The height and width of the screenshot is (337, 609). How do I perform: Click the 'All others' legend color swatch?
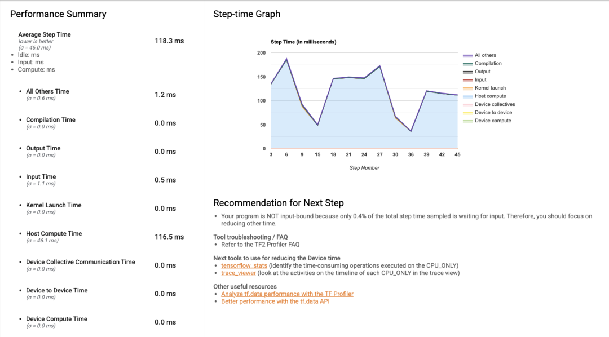tap(467, 56)
